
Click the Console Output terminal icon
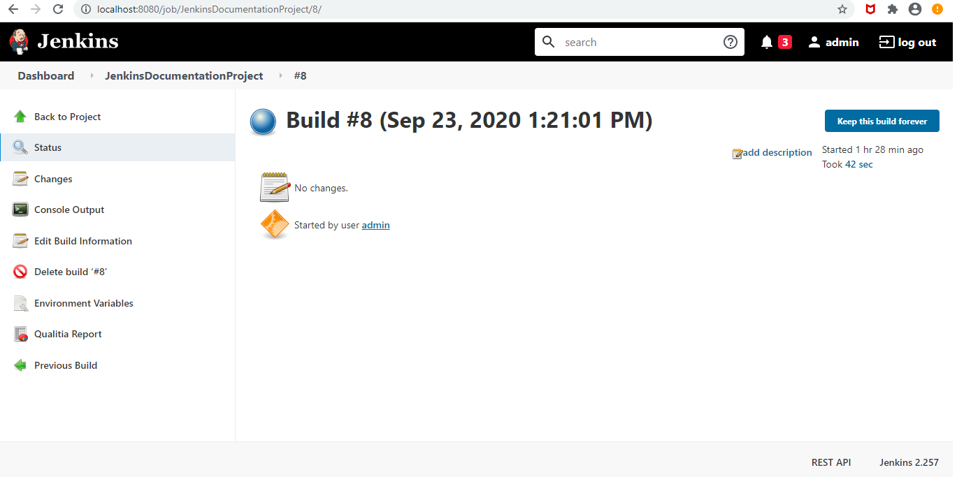[x=20, y=210]
